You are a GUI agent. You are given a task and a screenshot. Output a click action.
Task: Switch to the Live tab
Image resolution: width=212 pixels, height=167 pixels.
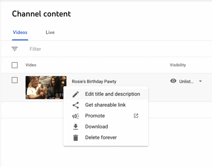[x=50, y=32]
